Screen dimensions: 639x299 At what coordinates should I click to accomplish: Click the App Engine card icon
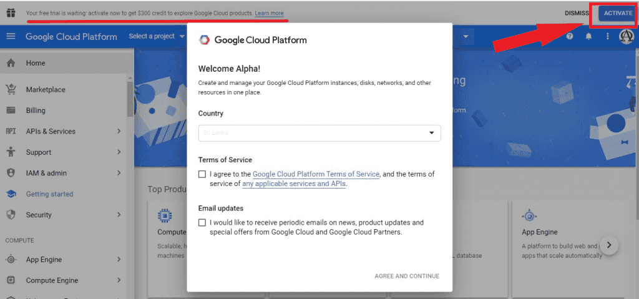(x=529, y=216)
